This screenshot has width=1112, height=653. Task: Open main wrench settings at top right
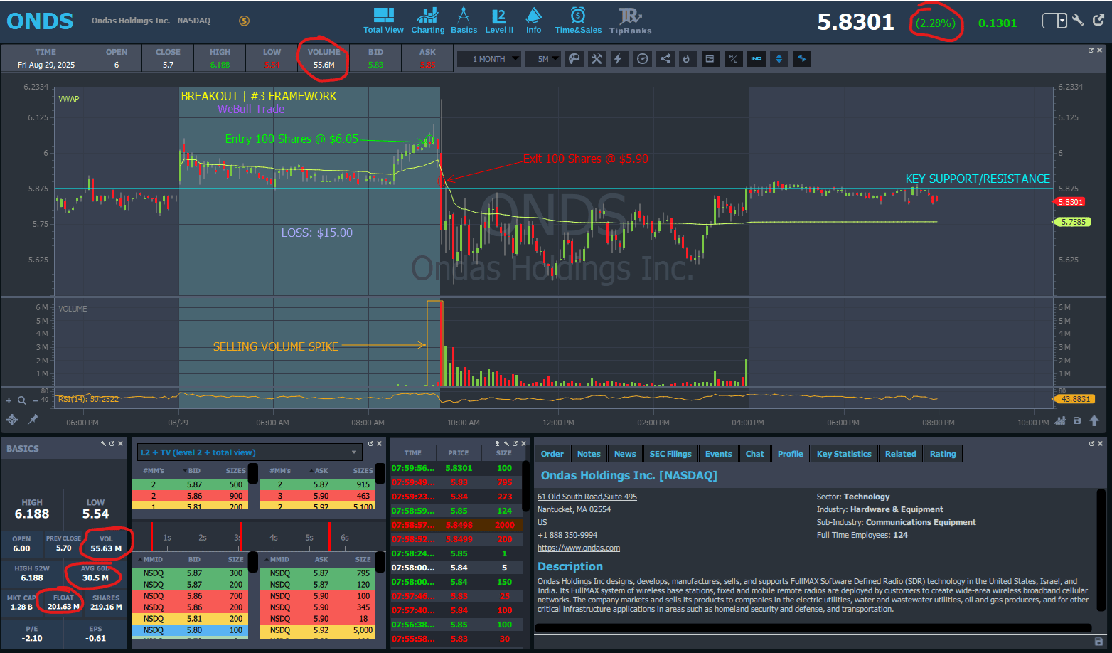pyautogui.click(x=1078, y=21)
